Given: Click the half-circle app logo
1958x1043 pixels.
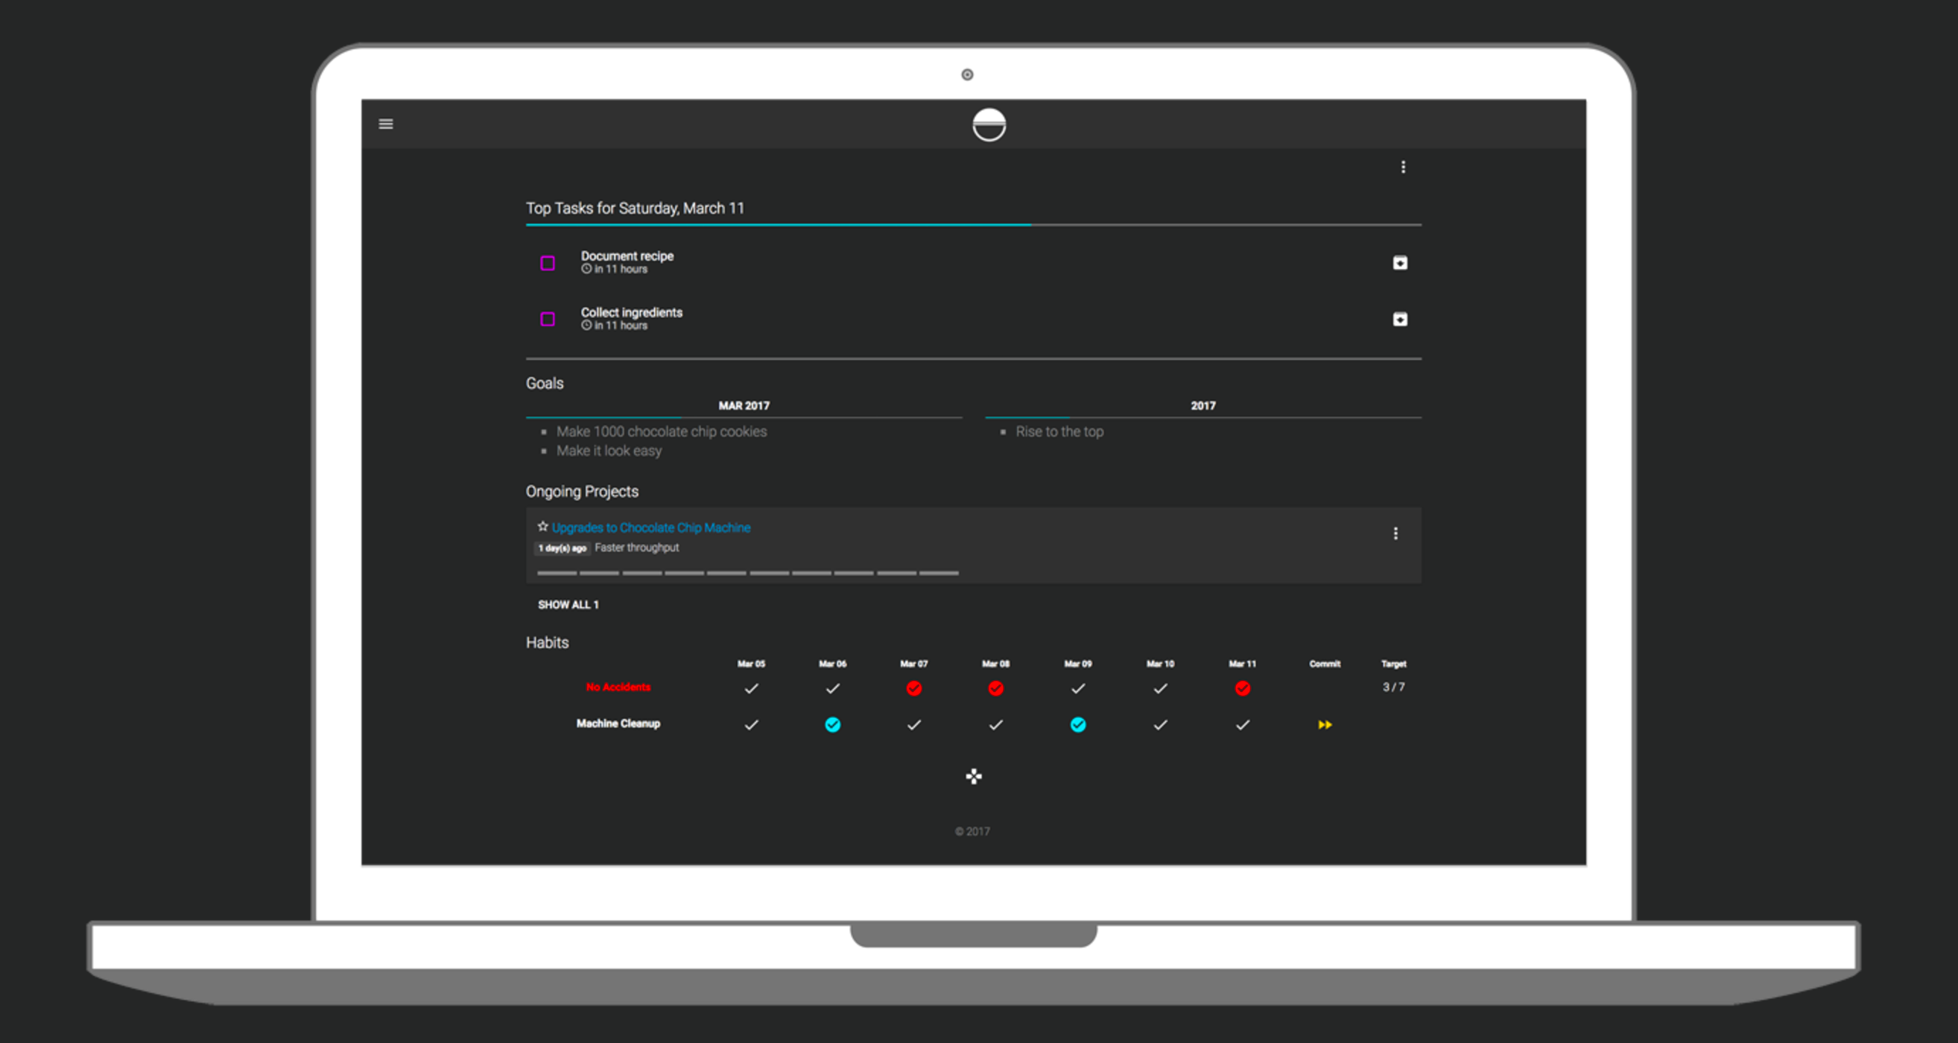Looking at the screenshot, I should (x=988, y=124).
